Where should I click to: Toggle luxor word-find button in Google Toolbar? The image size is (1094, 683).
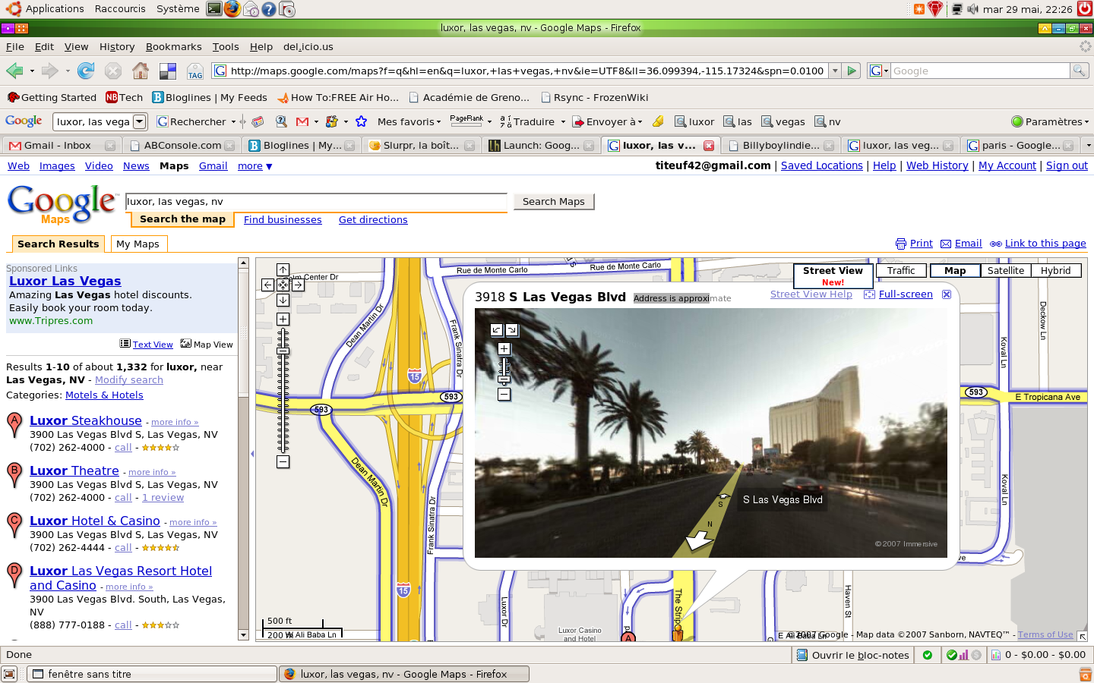(x=694, y=121)
